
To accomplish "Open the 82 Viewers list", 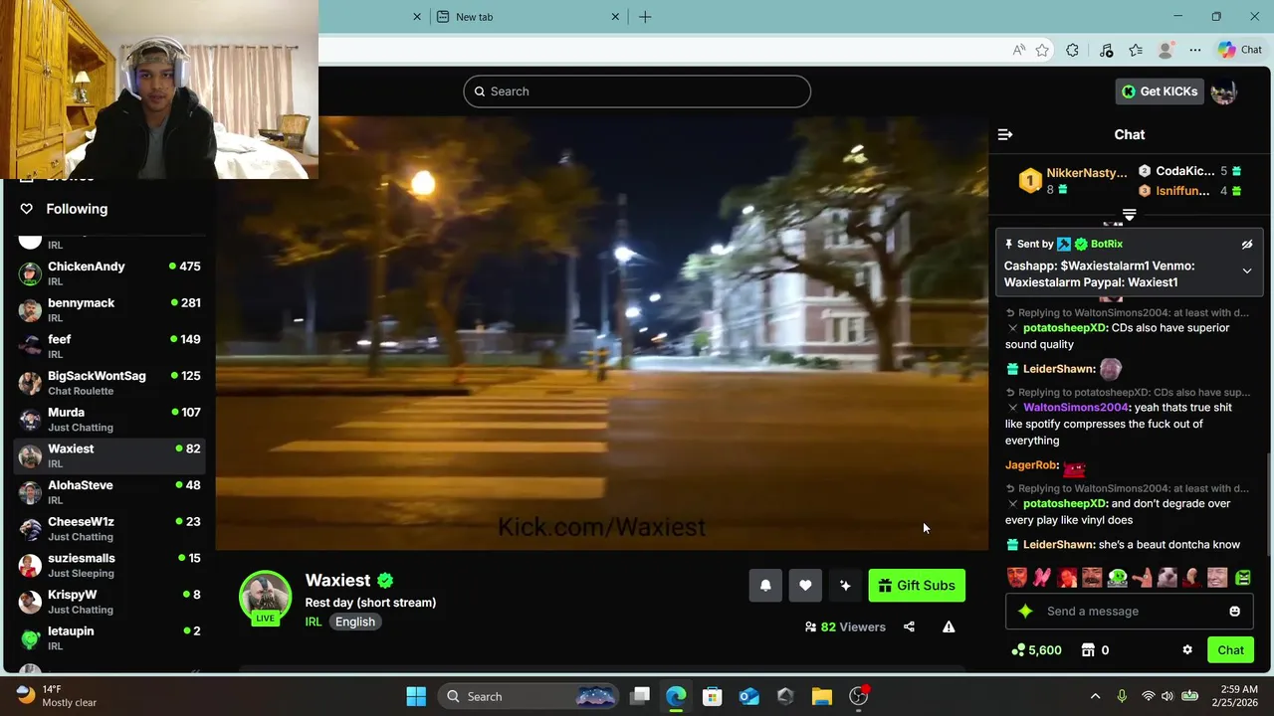I will (845, 626).
